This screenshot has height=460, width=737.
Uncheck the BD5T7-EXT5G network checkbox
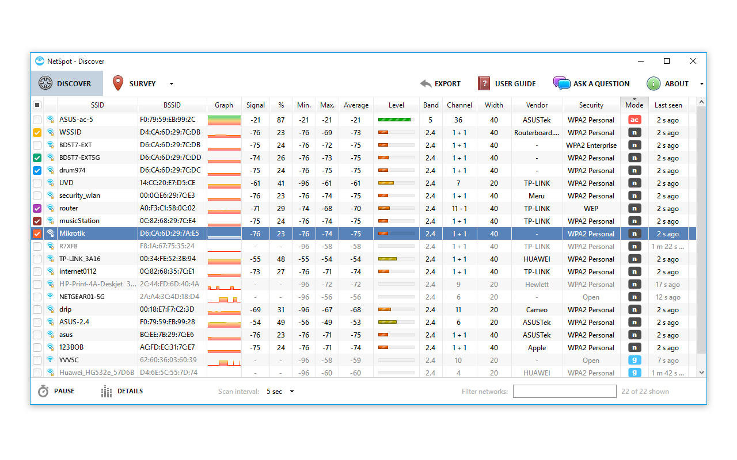point(37,158)
